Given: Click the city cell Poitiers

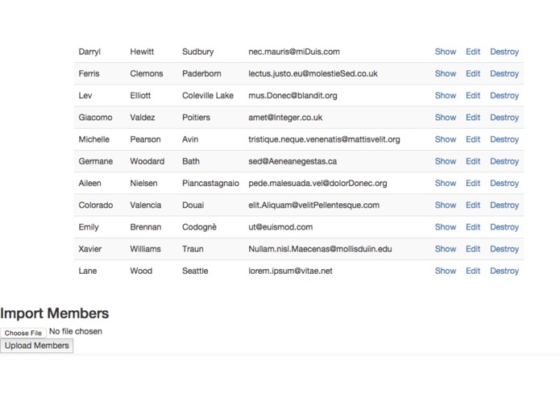Looking at the screenshot, I should (196, 118).
